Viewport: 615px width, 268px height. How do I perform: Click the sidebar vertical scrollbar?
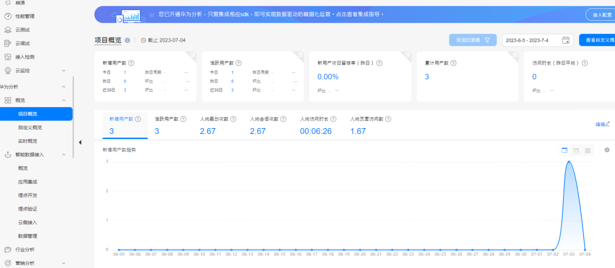click(73, 117)
